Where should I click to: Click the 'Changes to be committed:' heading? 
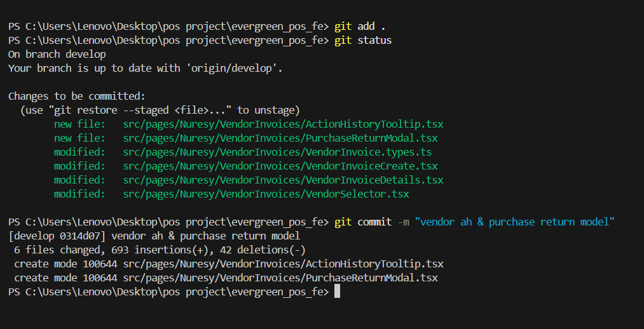[x=77, y=97]
